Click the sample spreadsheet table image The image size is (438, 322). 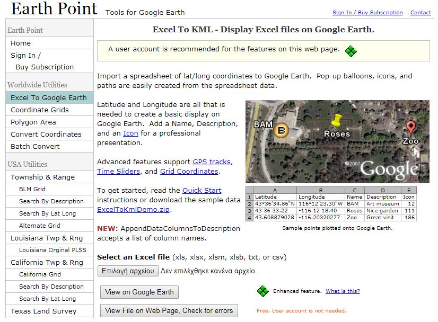(x=331, y=204)
